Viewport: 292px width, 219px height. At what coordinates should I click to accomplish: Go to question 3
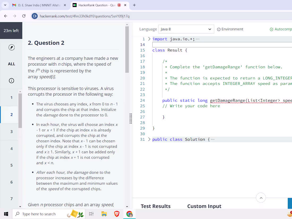pyautogui.click(x=11, y=132)
